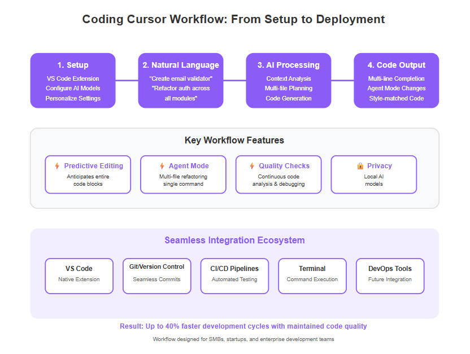Click the 'Key Workflow Features' heading
The image size is (470, 354).
(x=234, y=140)
